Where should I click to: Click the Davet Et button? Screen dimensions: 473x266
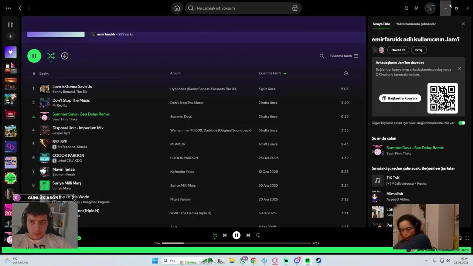[398, 50]
